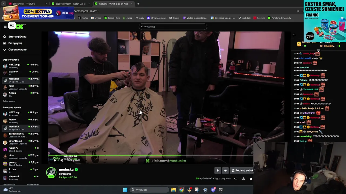Viewport: 346px width, 194px height.
Task: Click the Windows taskbar search box
Action: [149, 190]
